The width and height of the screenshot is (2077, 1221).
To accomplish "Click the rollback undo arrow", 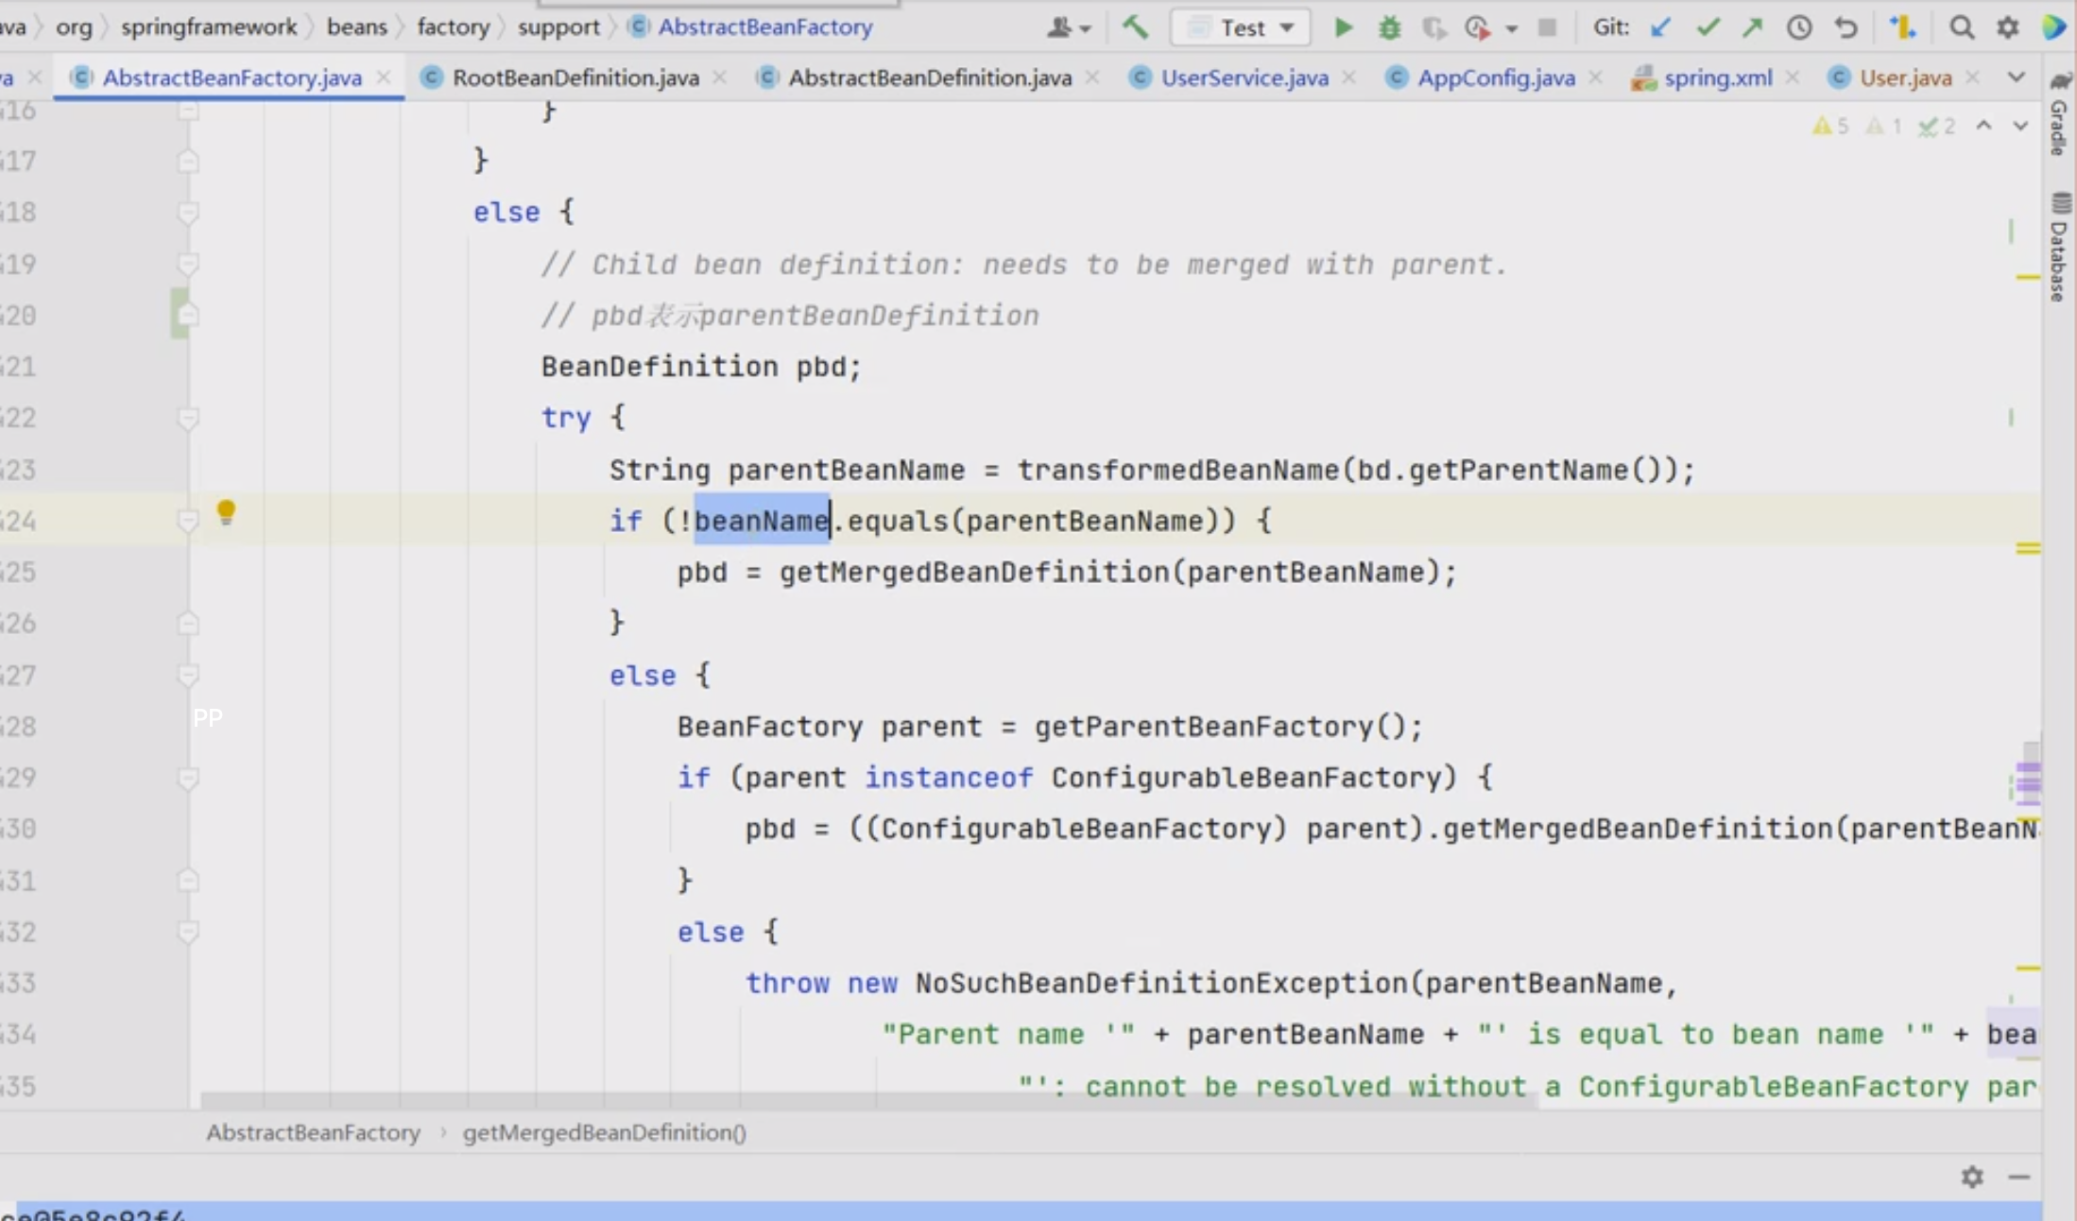I will tap(1845, 27).
